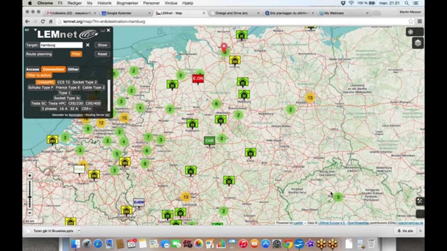Screen dimensions: 447x251
Task: Toggle the 32 A filter
Action: 74,109
